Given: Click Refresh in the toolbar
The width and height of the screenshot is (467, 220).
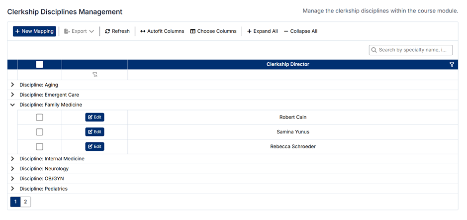Looking at the screenshot, I should 117,31.
